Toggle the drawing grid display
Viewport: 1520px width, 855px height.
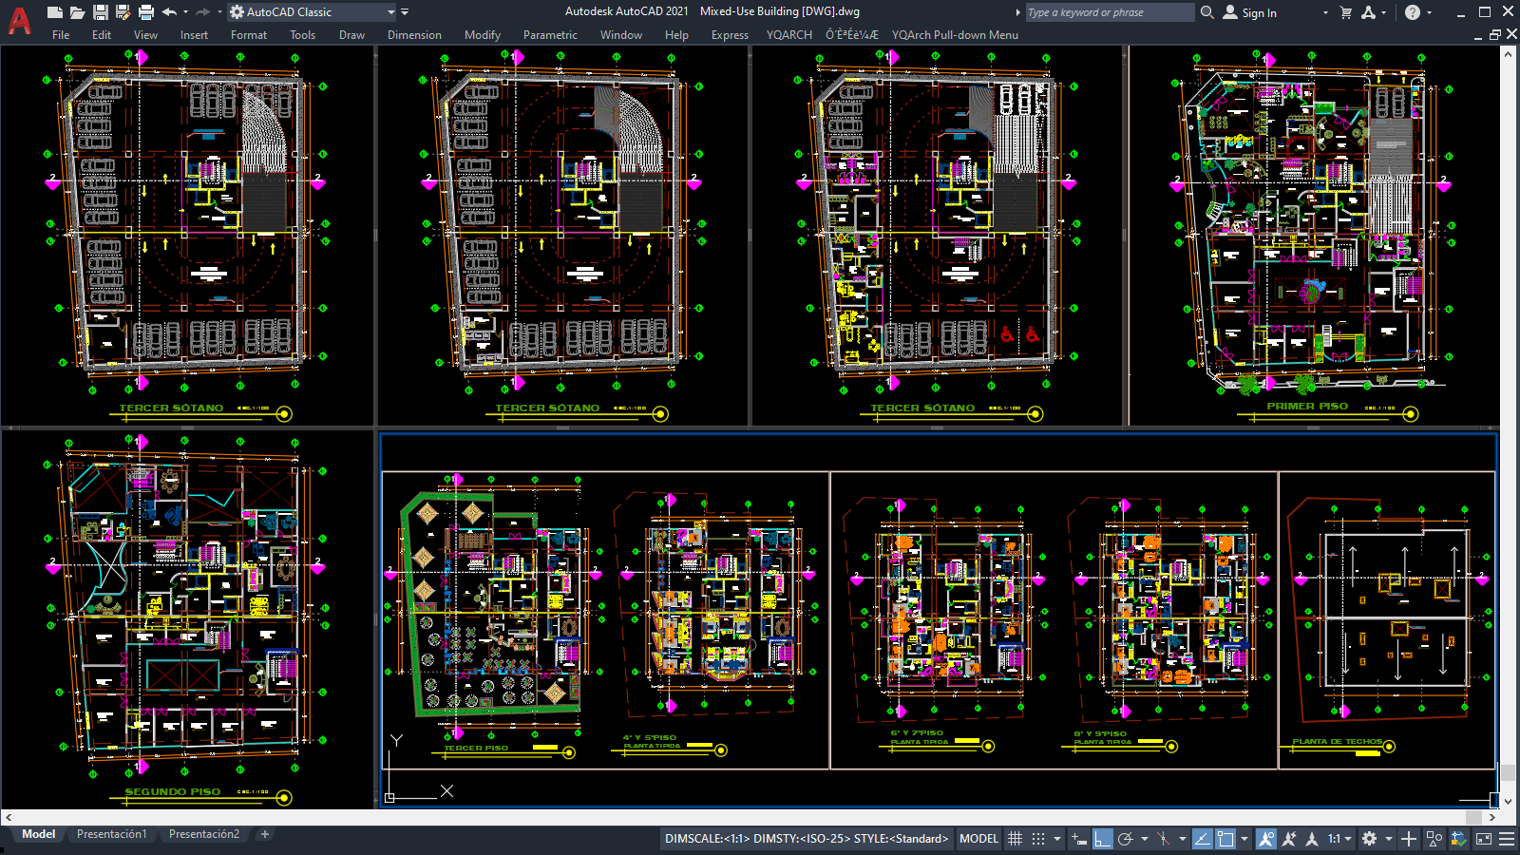tap(1015, 839)
